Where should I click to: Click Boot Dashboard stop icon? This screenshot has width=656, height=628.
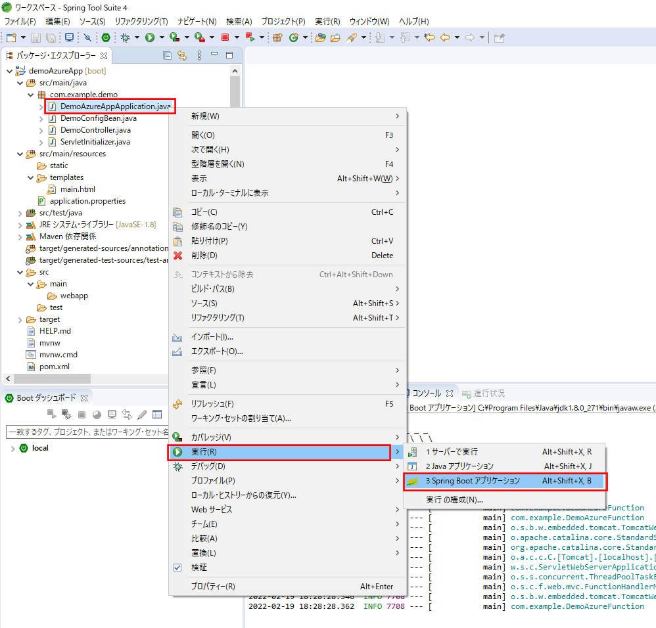(x=82, y=415)
